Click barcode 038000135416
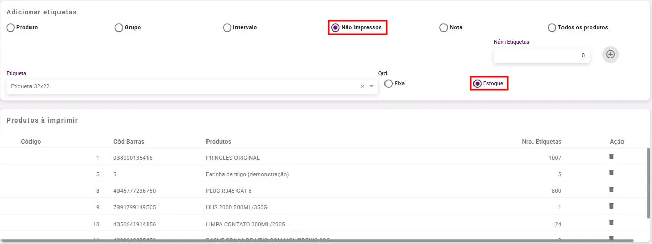 click(133, 158)
